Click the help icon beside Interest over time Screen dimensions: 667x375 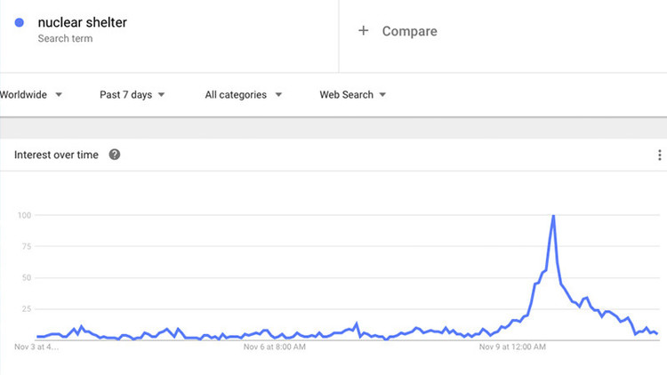[115, 155]
